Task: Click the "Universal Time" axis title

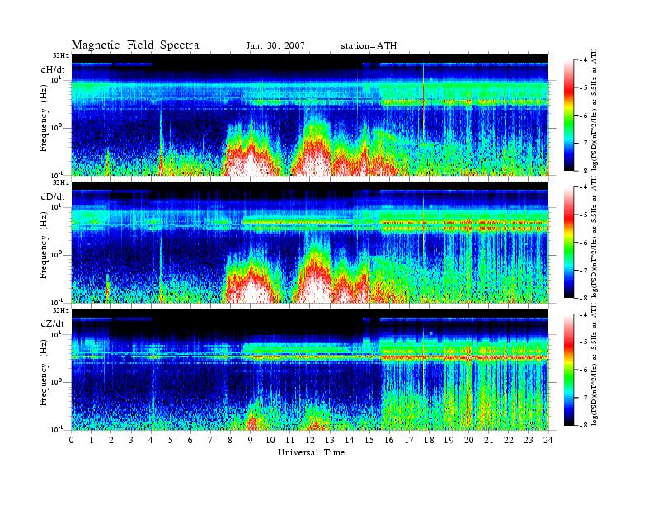Action: 311,452
